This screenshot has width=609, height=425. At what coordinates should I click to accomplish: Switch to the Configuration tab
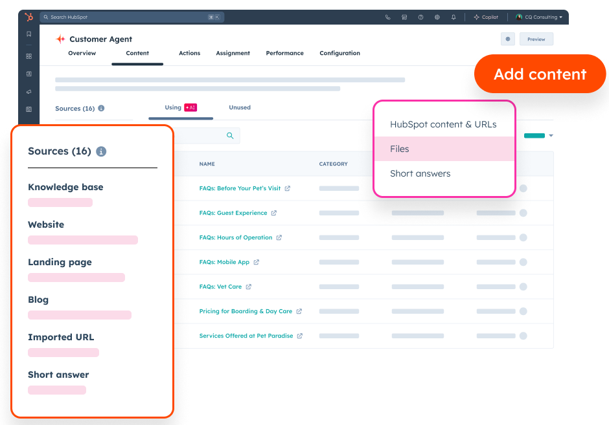340,53
